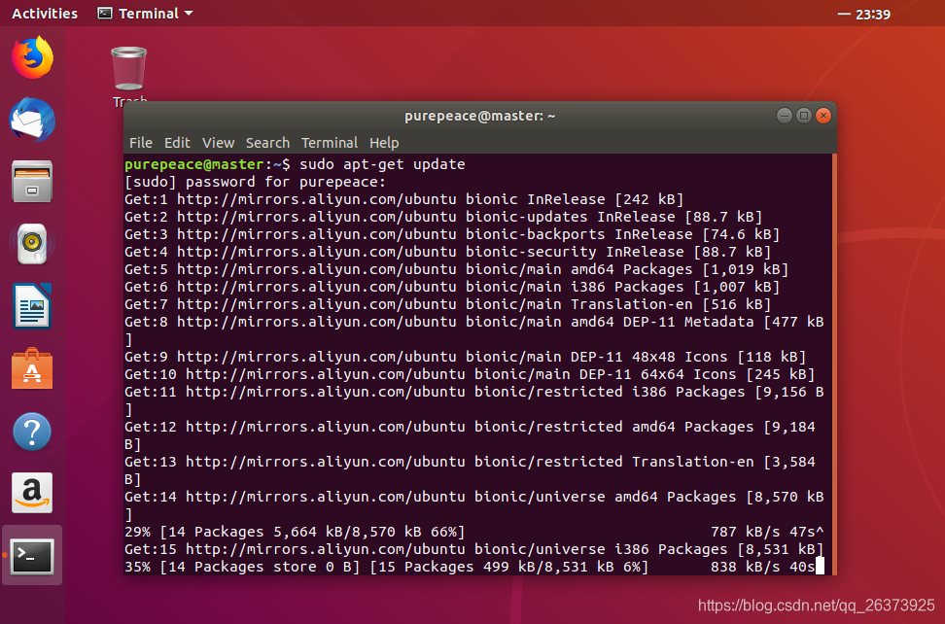The image size is (945, 624).
Task: Open the Files manager dock icon
Action: click(32, 182)
